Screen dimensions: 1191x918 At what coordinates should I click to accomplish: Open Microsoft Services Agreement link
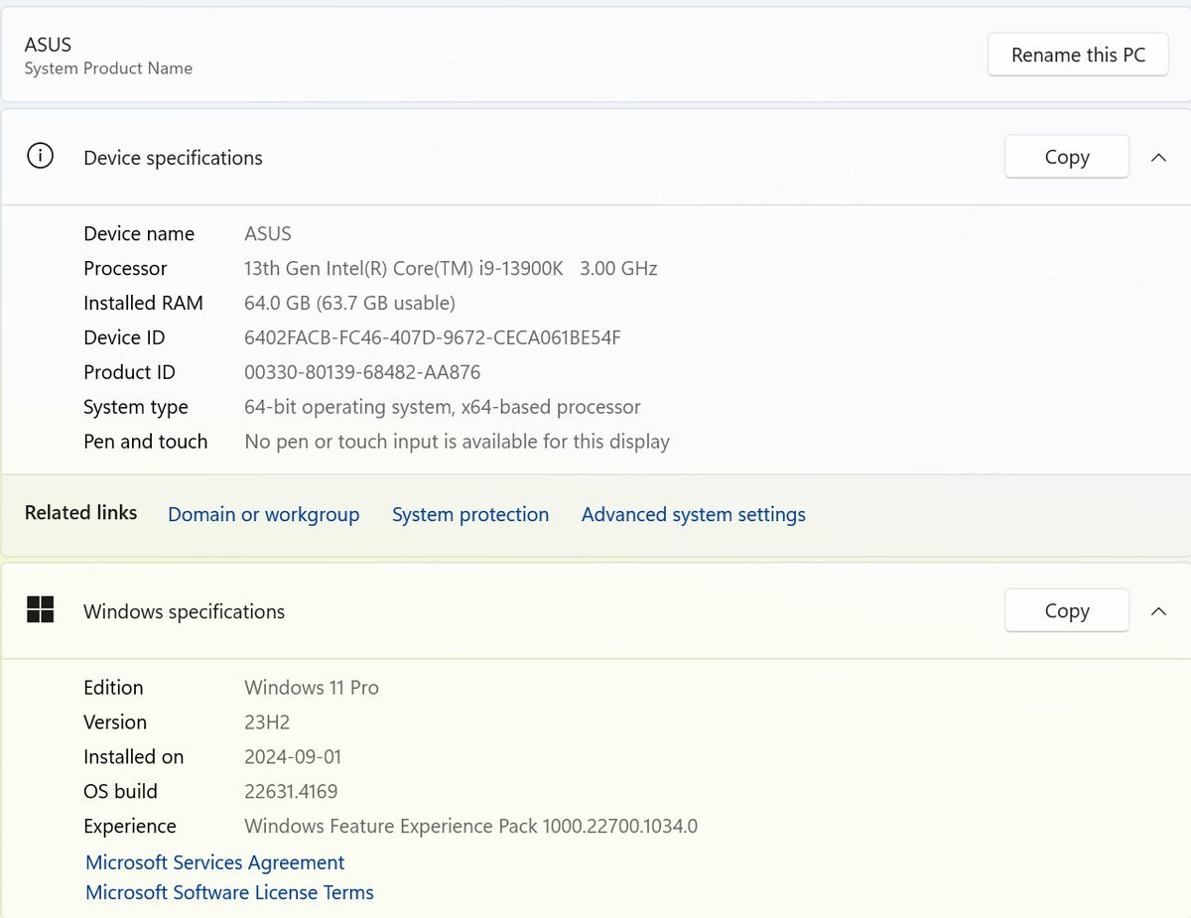(x=215, y=862)
